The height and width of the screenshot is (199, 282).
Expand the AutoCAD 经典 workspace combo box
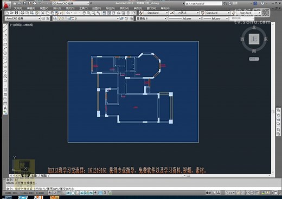(x=39, y=18)
